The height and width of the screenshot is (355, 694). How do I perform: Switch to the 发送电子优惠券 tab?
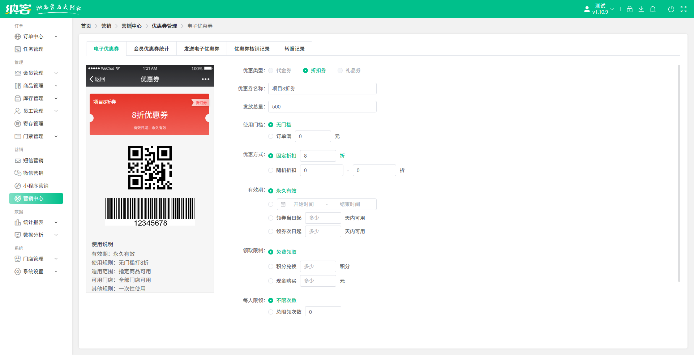pyautogui.click(x=202, y=49)
